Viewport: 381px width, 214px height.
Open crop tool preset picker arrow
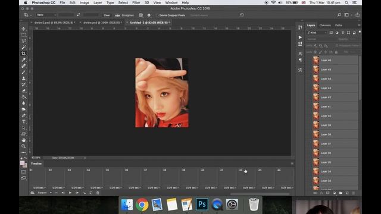(31, 15)
